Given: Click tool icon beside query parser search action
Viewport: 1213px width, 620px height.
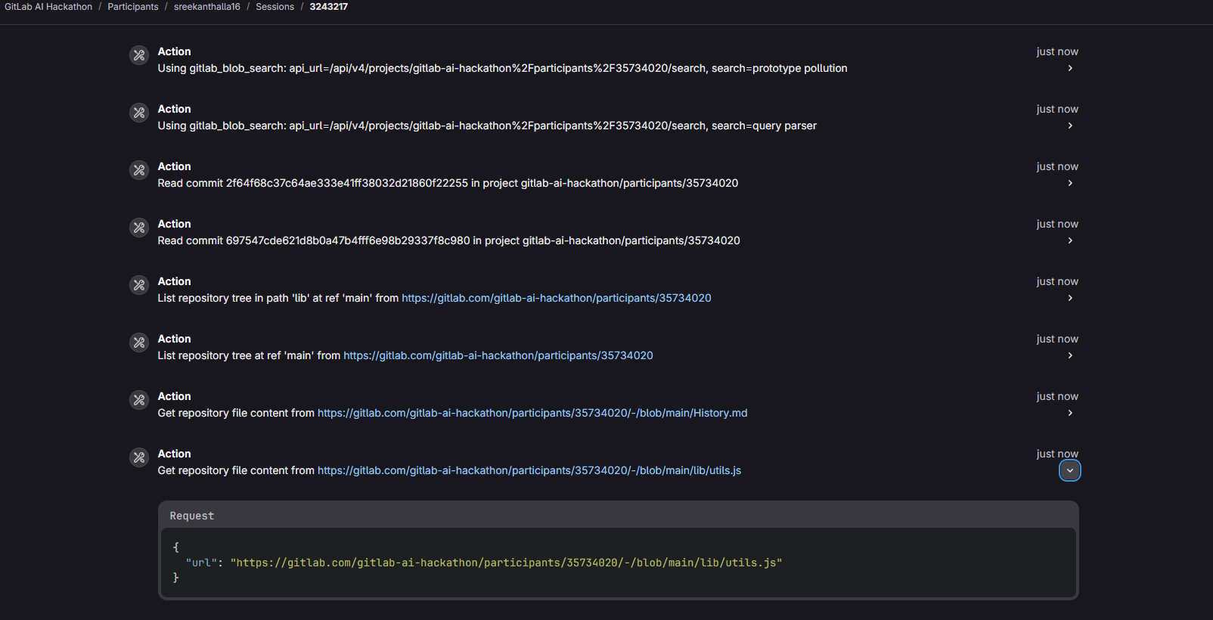Looking at the screenshot, I should tap(139, 113).
